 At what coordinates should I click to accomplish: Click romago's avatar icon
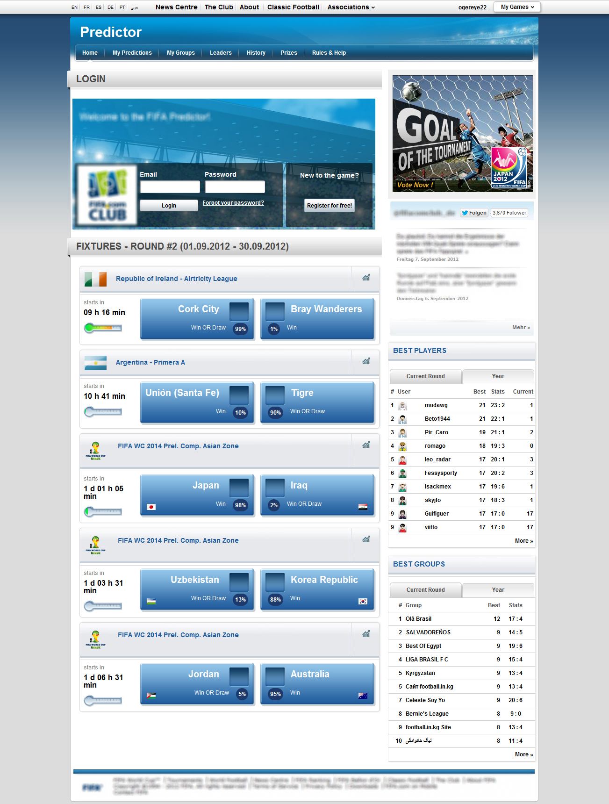coord(402,446)
